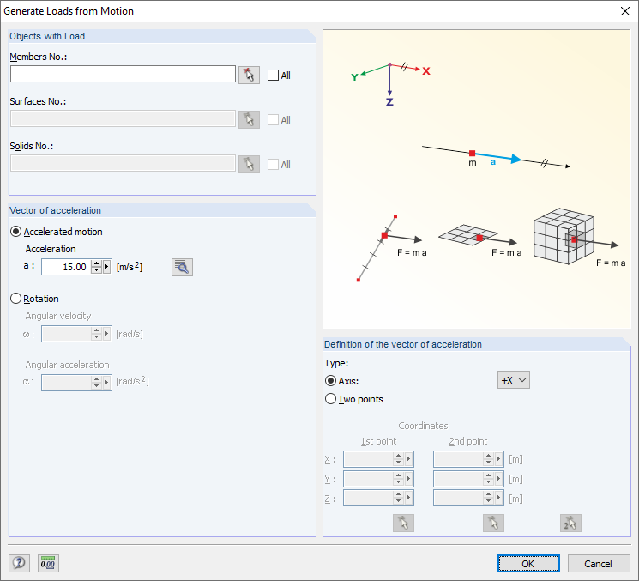Image resolution: width=639 pixels, height=581 pixels.
Task: Decrease acceleration with the down spinner
Action: 96,270
